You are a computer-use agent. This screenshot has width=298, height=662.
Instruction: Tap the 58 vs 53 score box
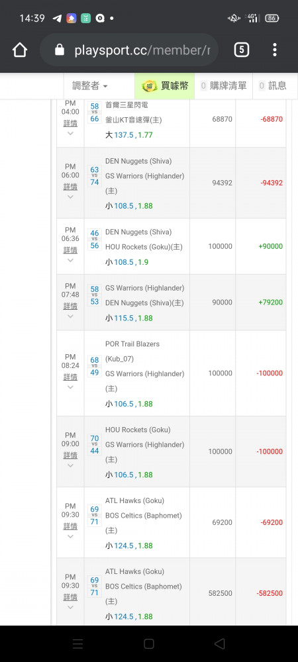(95, 295)
